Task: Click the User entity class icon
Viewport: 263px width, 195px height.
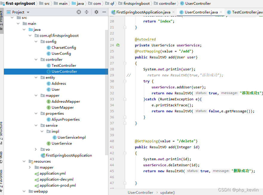Action: coord(48,90)
